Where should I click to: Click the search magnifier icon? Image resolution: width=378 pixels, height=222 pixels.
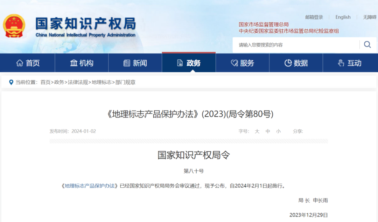(367, 45)
